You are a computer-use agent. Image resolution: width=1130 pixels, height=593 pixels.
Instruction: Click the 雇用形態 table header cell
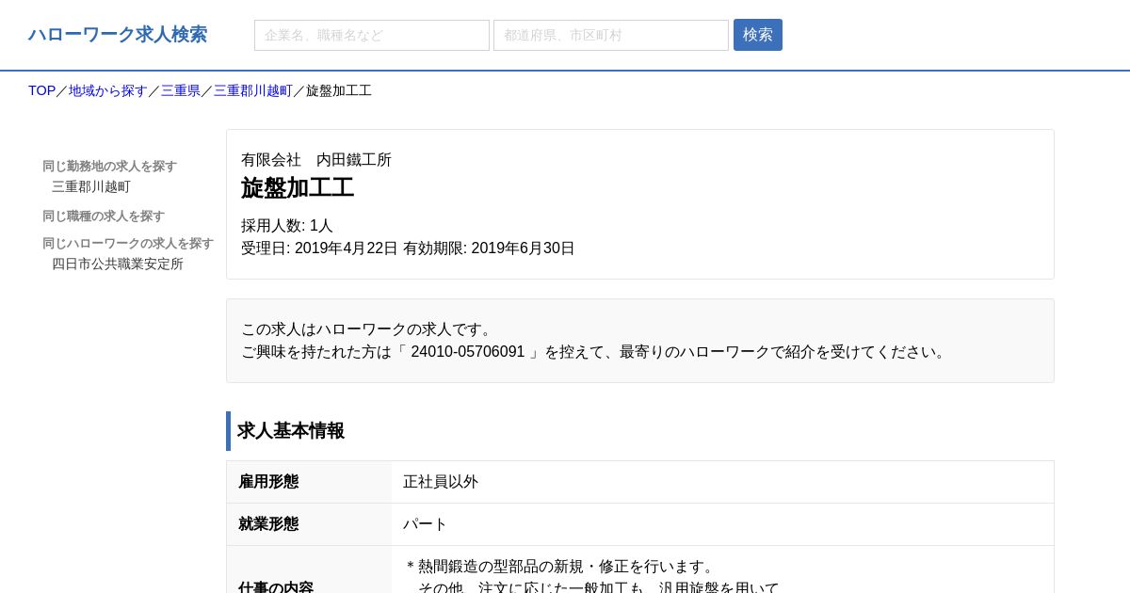pyautogui.click(x=309, y=482)
